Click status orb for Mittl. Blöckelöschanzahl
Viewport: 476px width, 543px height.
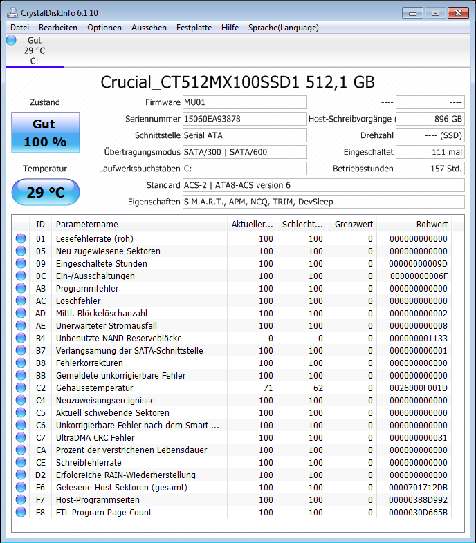coord(21,314)
